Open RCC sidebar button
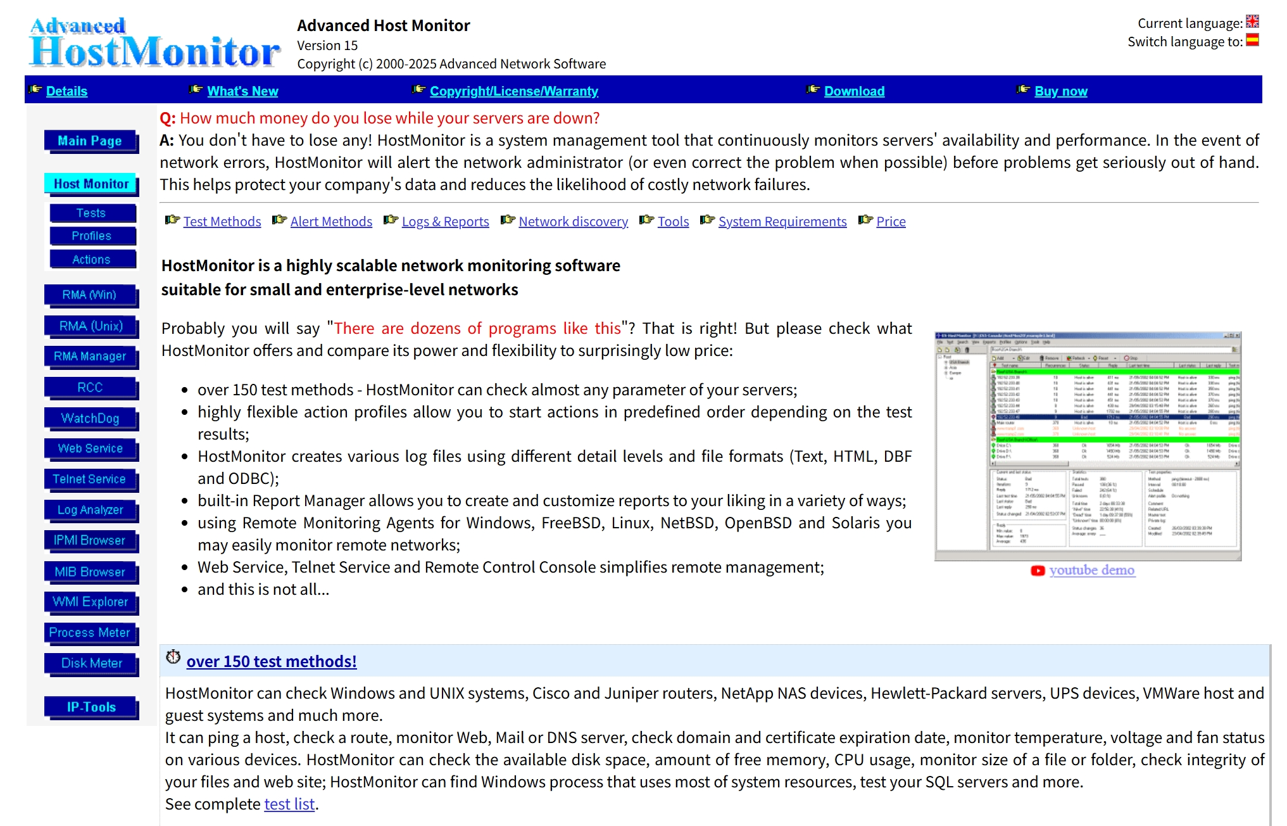 pos(91,388)
